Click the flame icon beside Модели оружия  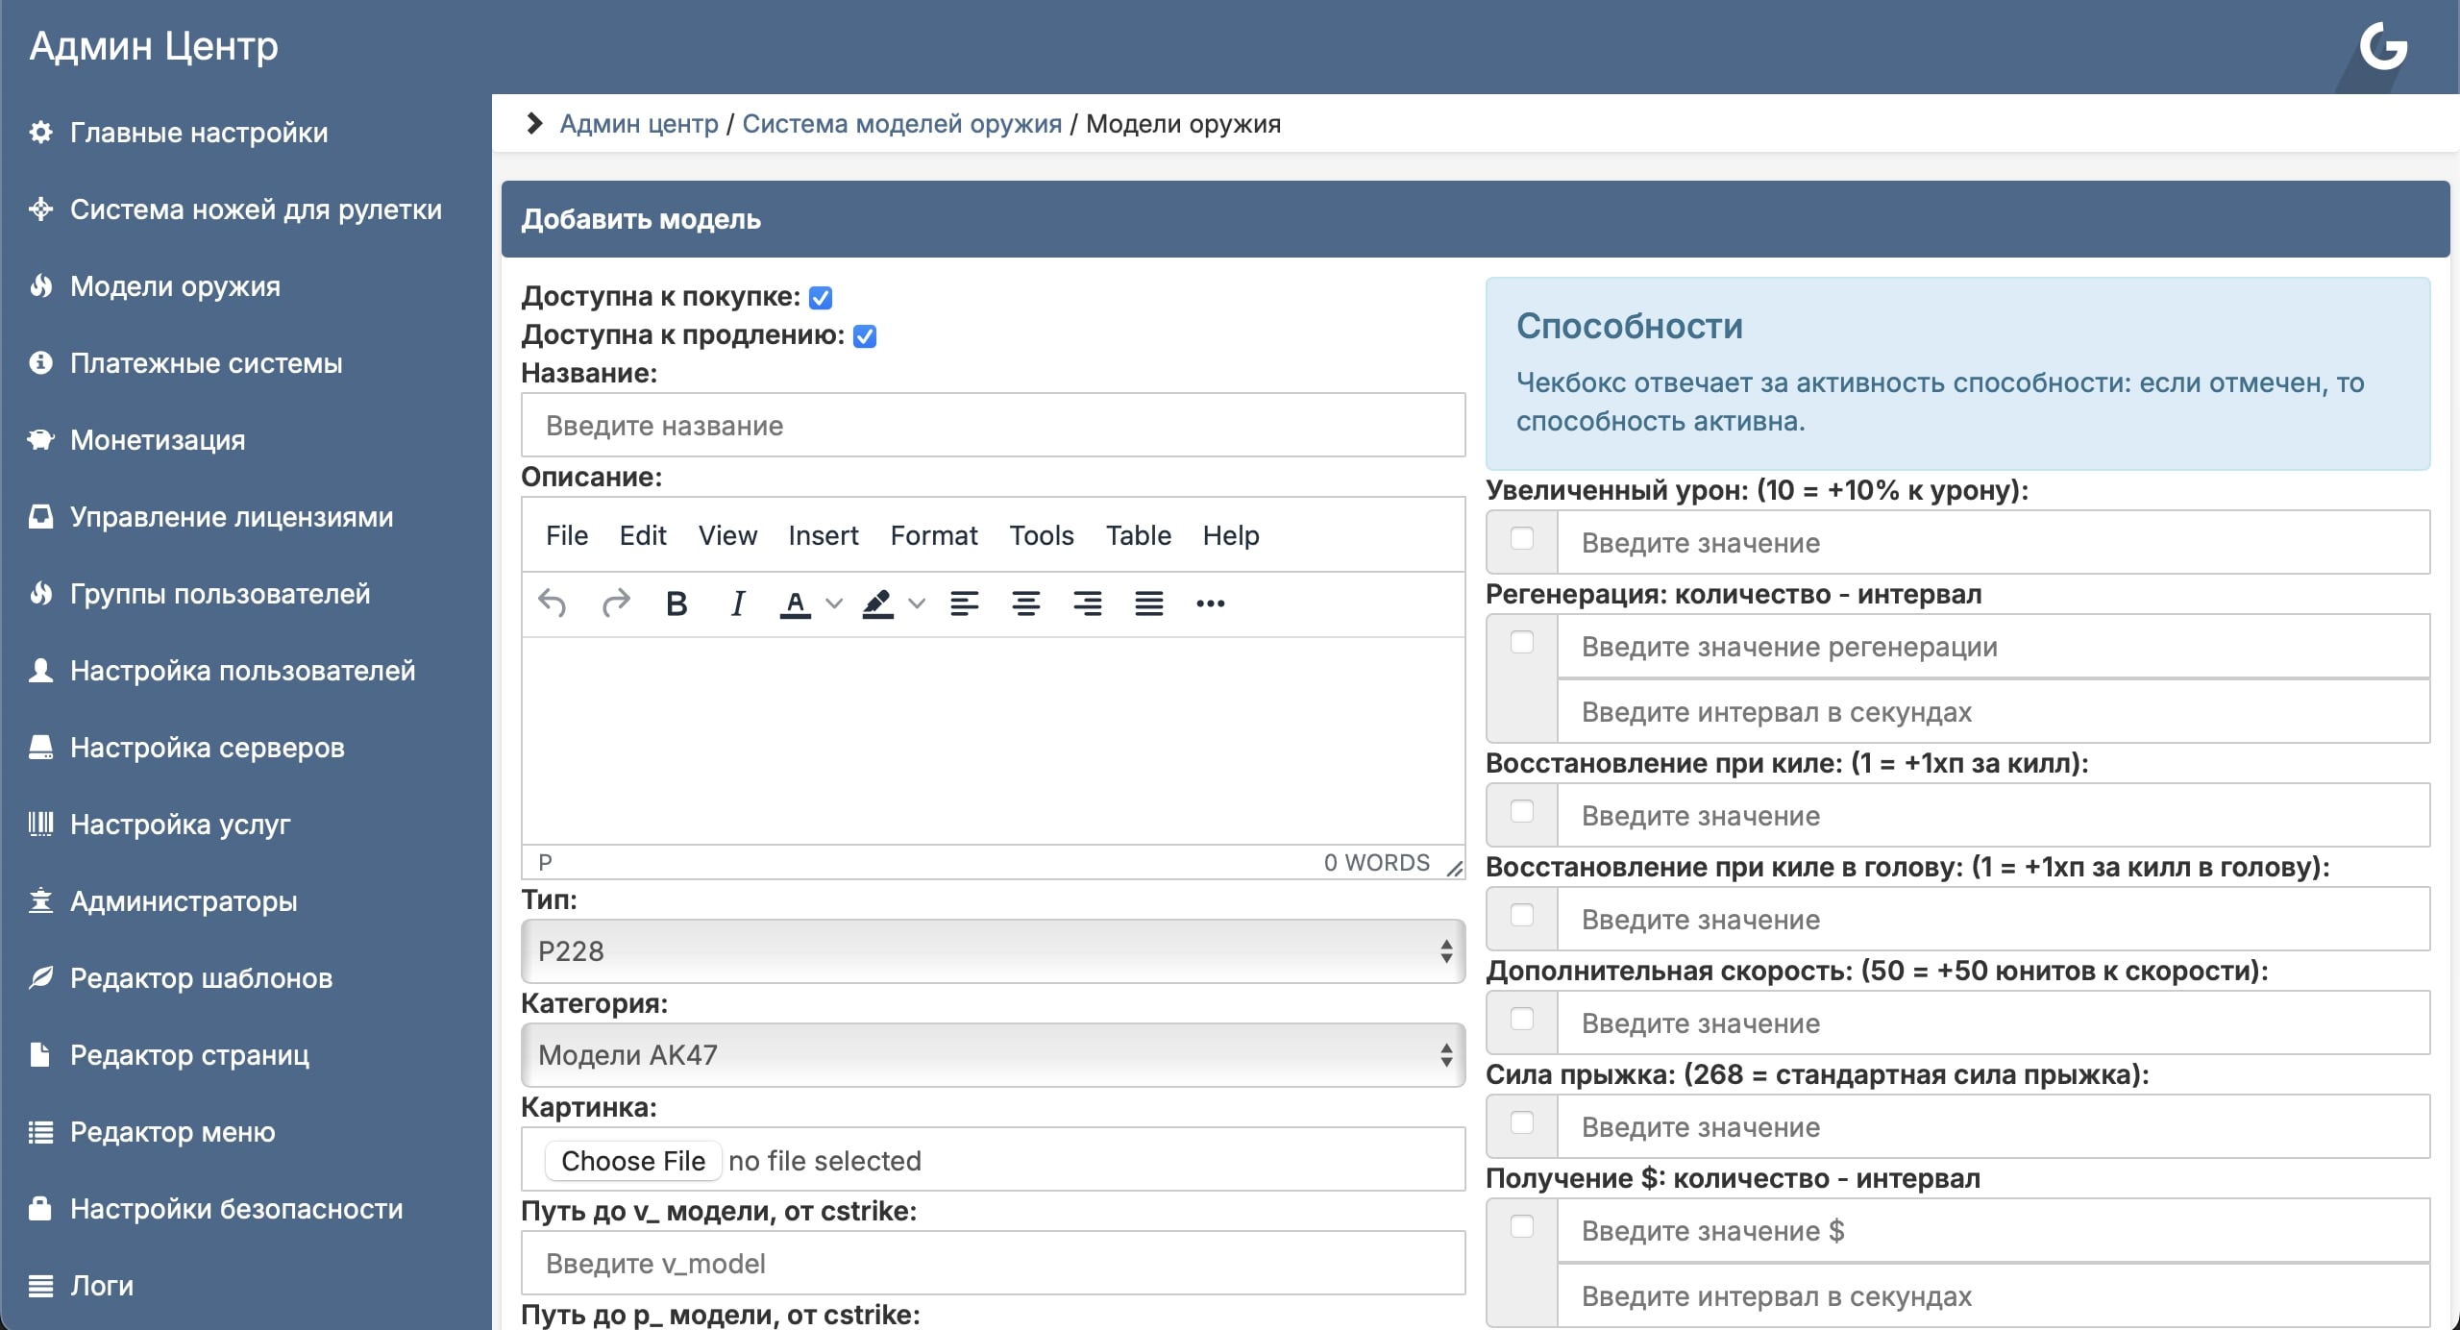pyautogui.click(x=40, y=285)
